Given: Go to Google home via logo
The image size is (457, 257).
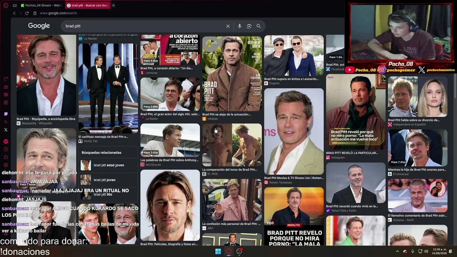Looking at the screenshot, I should coord(39,26).
